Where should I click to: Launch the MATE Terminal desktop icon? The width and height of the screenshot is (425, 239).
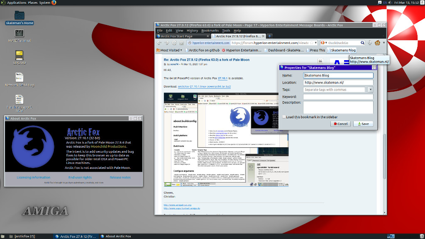[19, 36]
